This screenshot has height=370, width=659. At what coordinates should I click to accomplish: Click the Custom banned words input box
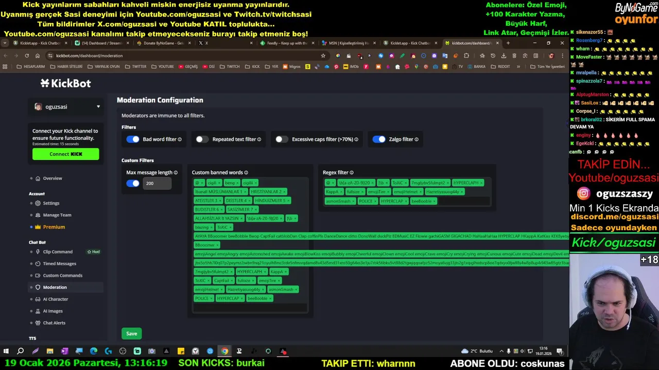click(x=250, y=307)
